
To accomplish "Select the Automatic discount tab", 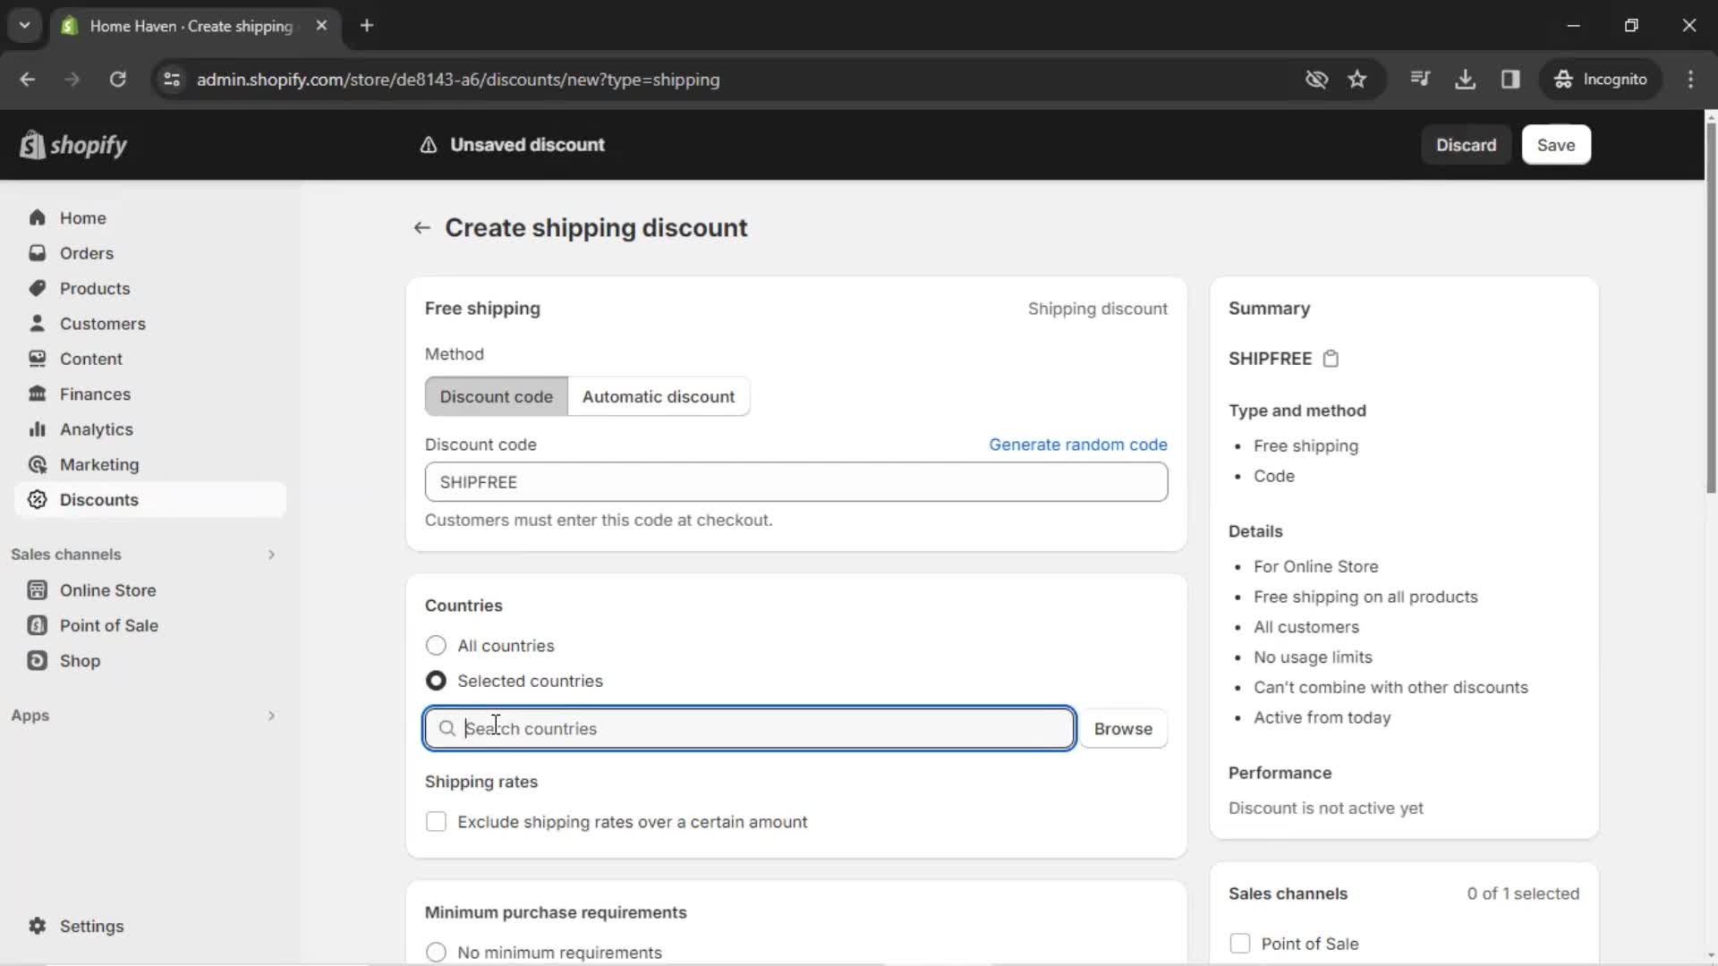I will [659, 396].
